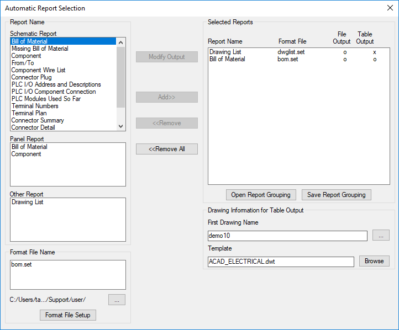Select Bill of Material in Schematic Report list
The width and height of the screenshot is (399, 330).
click(63, 41)
